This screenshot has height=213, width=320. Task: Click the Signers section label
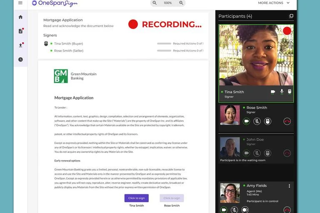(50, 35)
